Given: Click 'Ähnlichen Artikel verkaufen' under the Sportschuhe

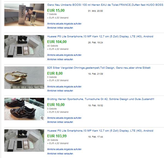Looking at the screenshot, I should (x=60, y=122).
